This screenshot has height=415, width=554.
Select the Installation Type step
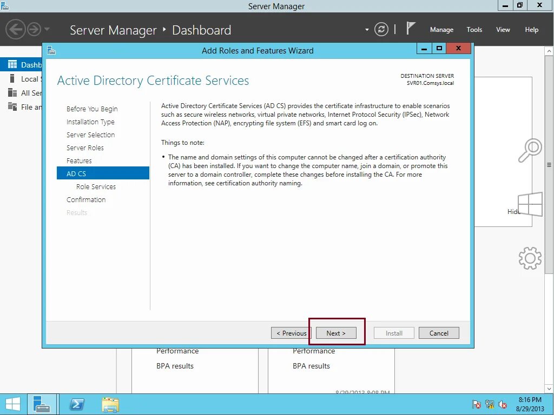pyautogui.click(x=90, y=122)
